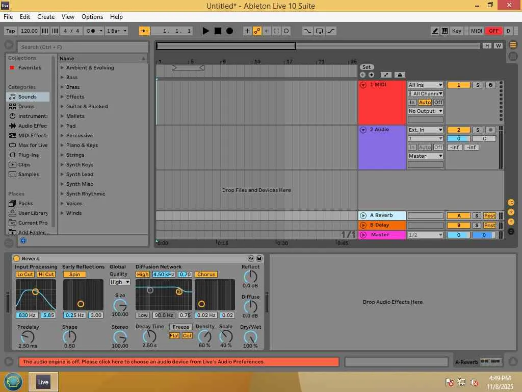Click the Dry/Wet knob

250,337
